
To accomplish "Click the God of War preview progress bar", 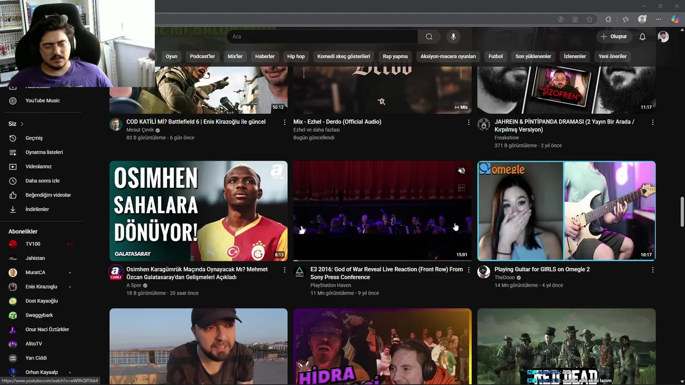I will 382,260.
